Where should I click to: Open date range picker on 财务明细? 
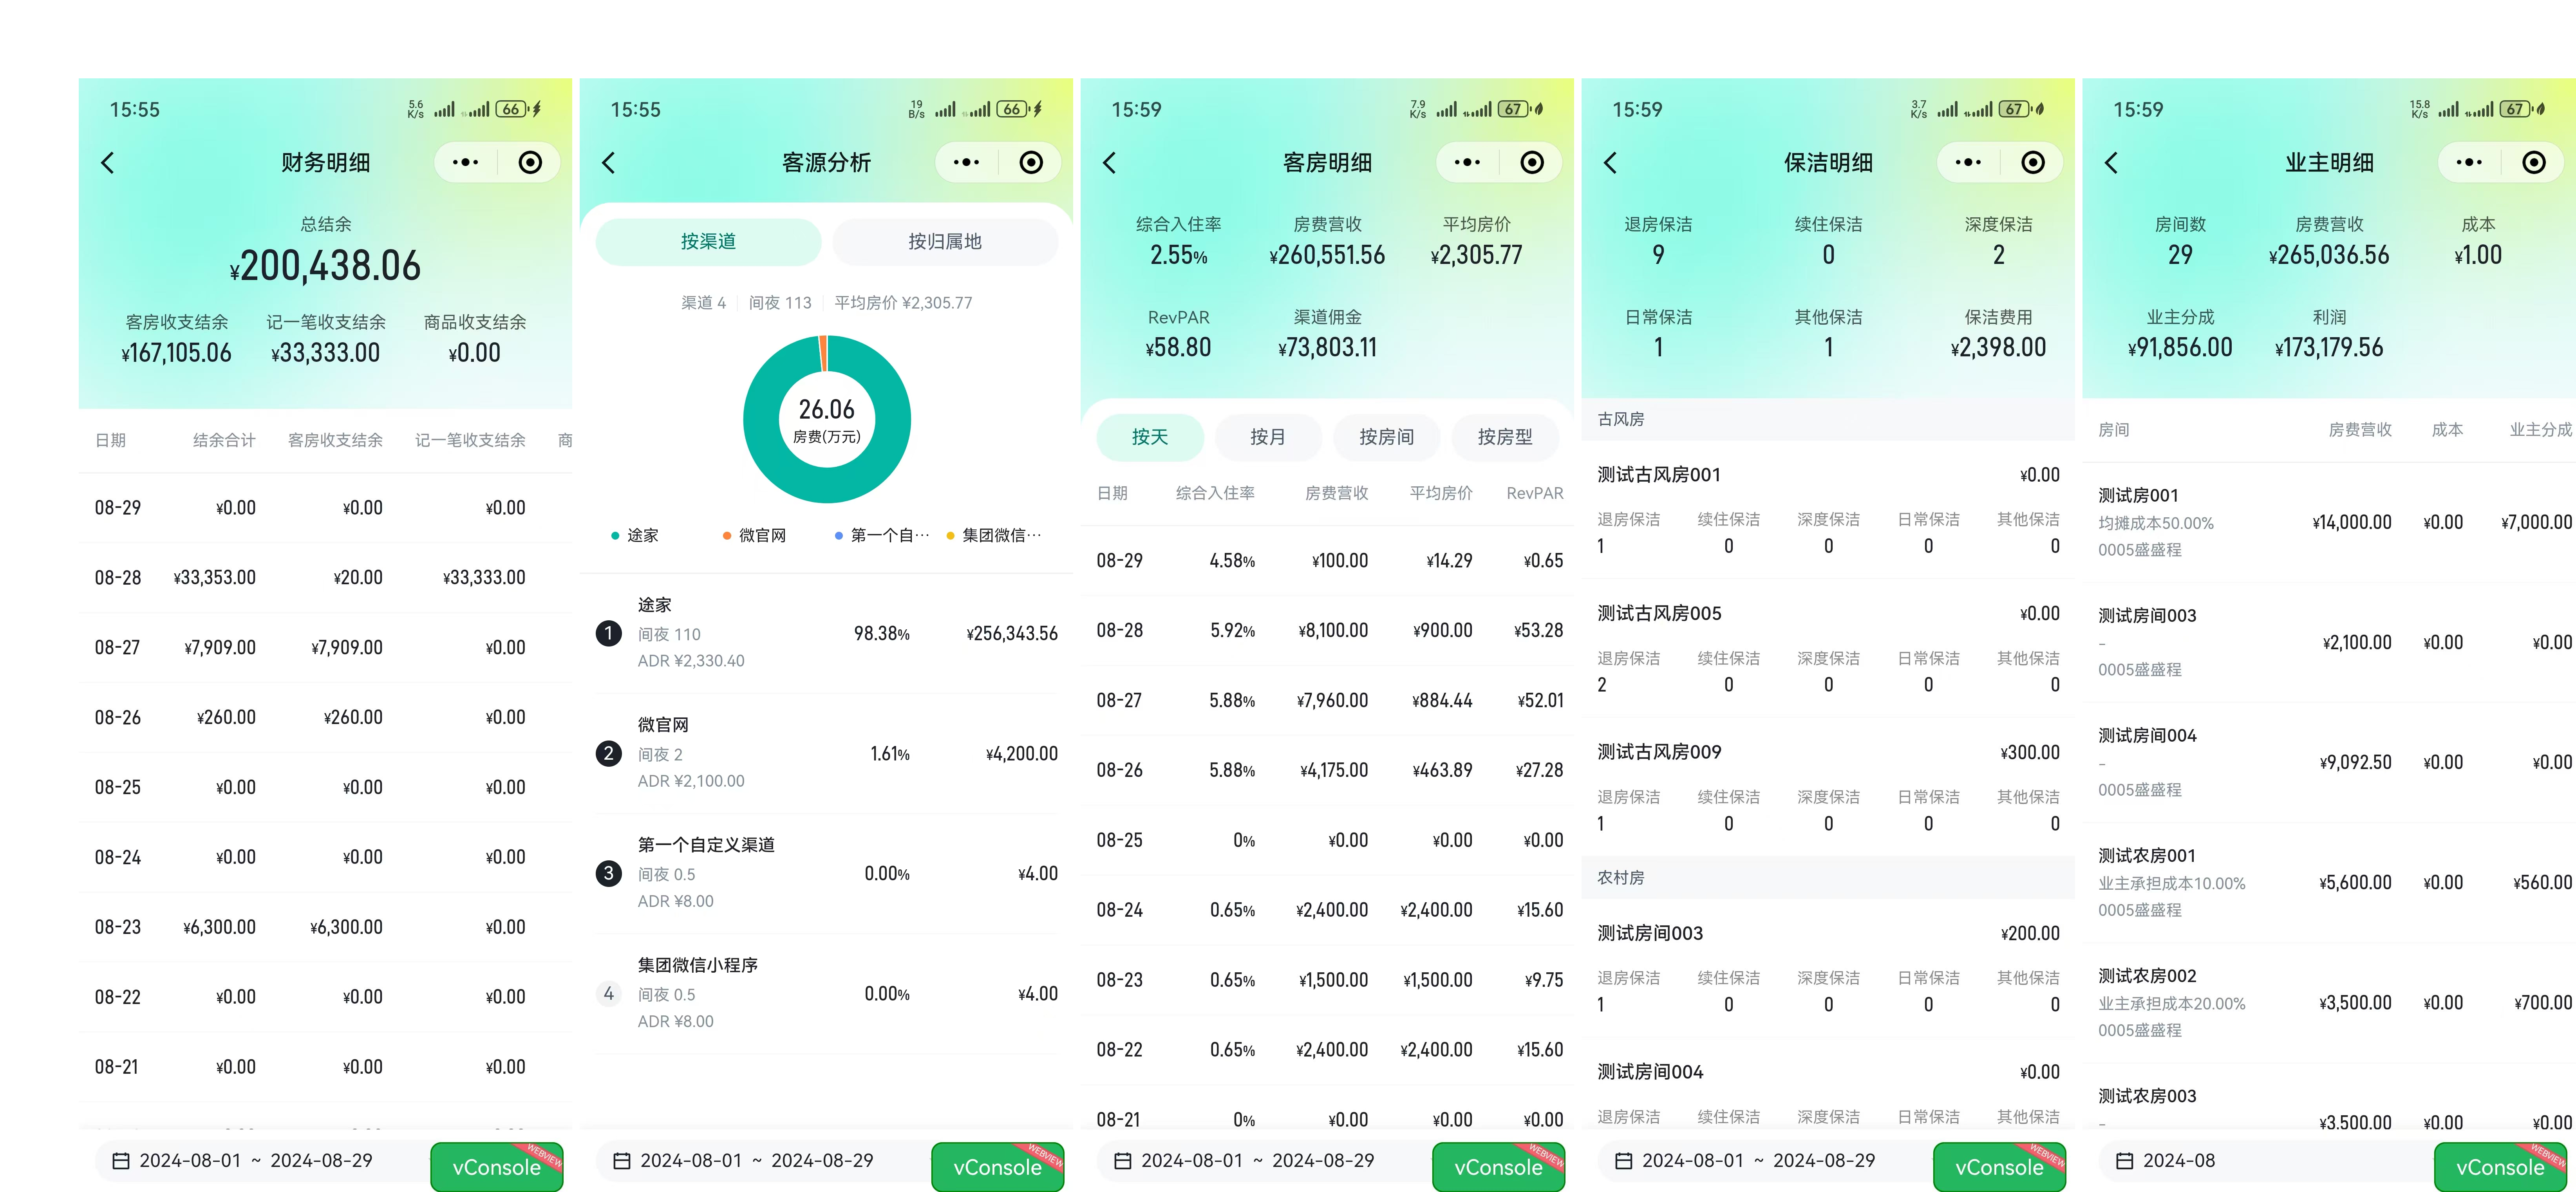coord(256,1161)
